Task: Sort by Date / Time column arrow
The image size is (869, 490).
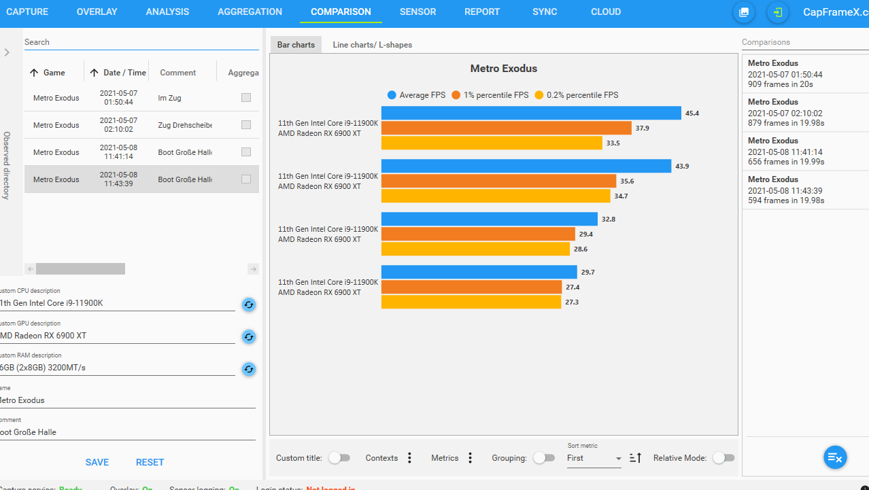Action: pos(94,73)
